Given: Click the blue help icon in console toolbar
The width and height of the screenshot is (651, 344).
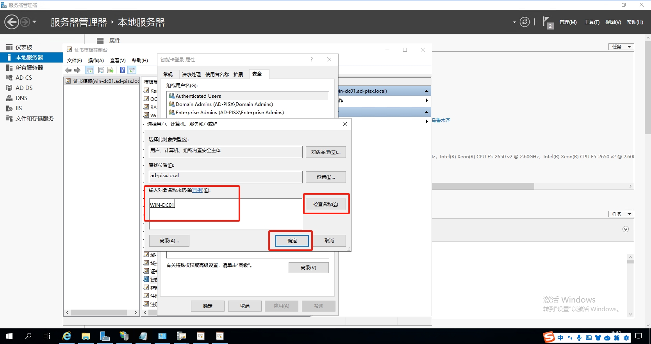Looking at the screenshot, I should (x=122, y=70).
